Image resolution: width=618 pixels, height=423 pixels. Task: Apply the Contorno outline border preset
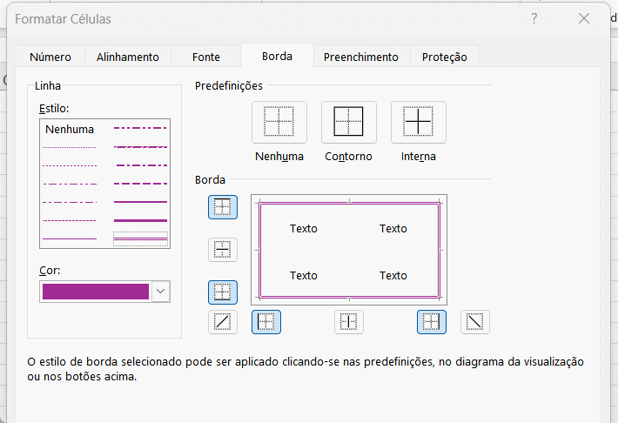coord(348,122)
